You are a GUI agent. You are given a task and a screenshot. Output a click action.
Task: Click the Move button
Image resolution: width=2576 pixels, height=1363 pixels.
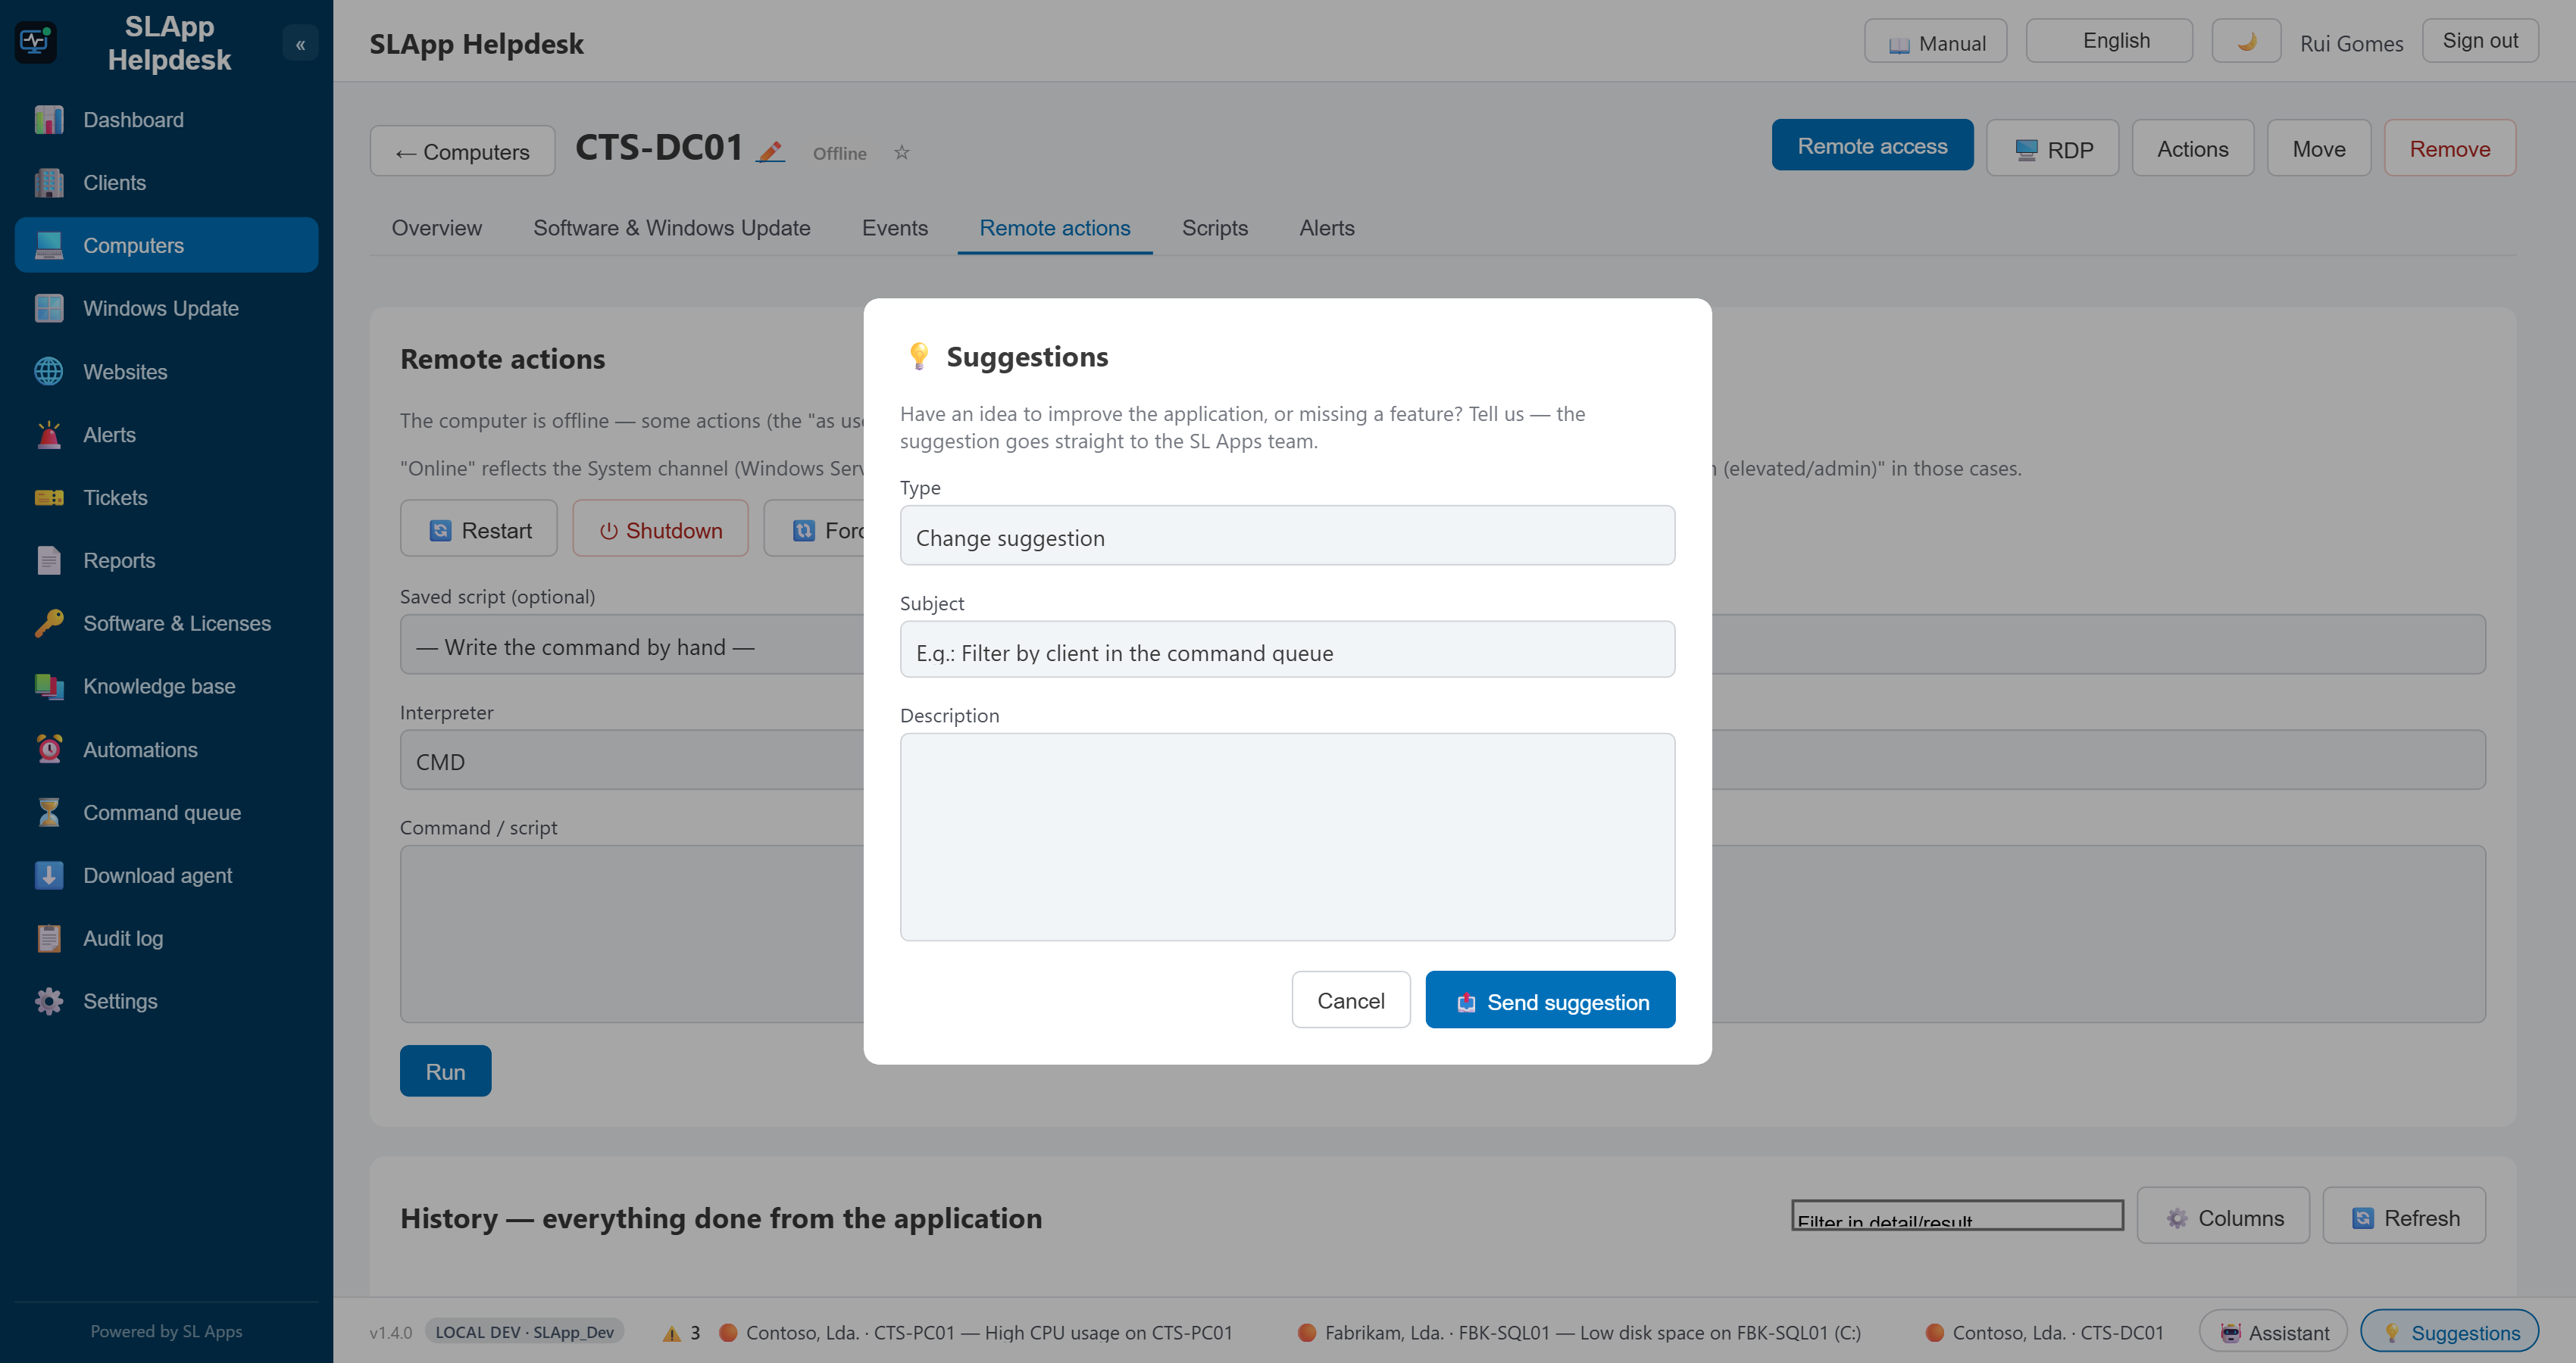(x=2318, y=149)
